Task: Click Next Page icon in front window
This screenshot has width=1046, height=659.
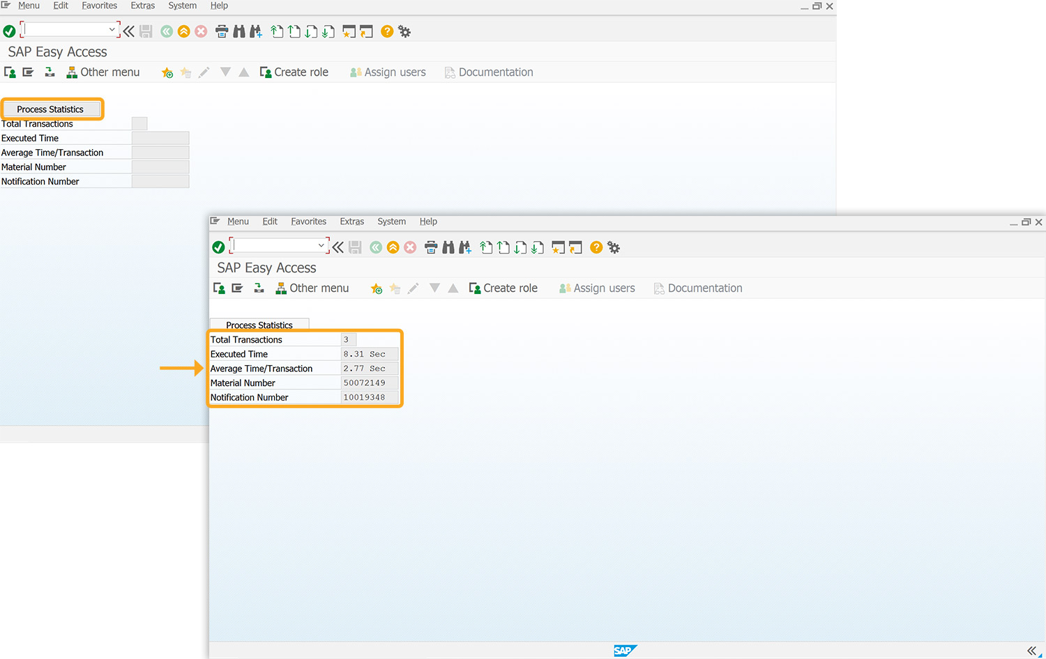Action: click(x=520, y=247)
